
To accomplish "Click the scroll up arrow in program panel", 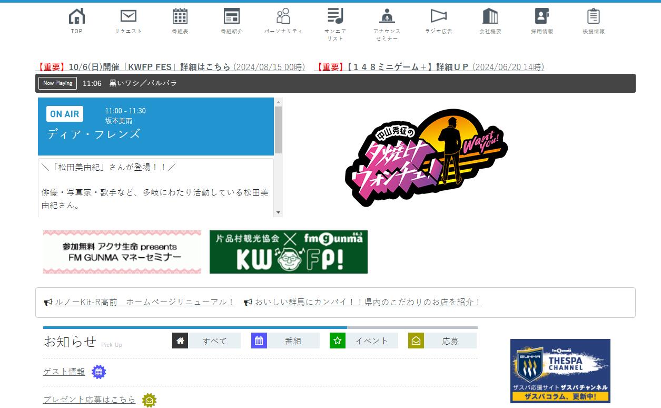I will (278, 102).
